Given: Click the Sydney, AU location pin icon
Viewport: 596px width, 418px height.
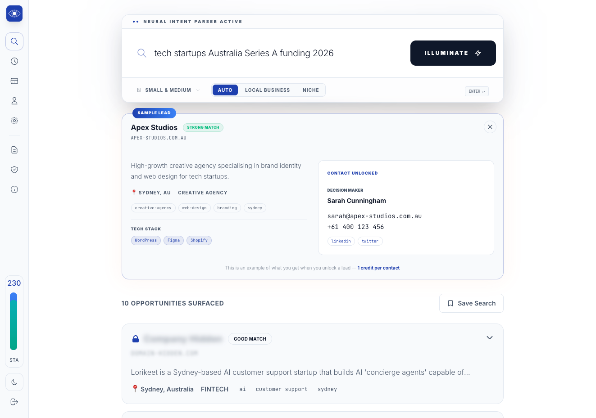Looking at the screenshot, I should [x=134, y=192].
